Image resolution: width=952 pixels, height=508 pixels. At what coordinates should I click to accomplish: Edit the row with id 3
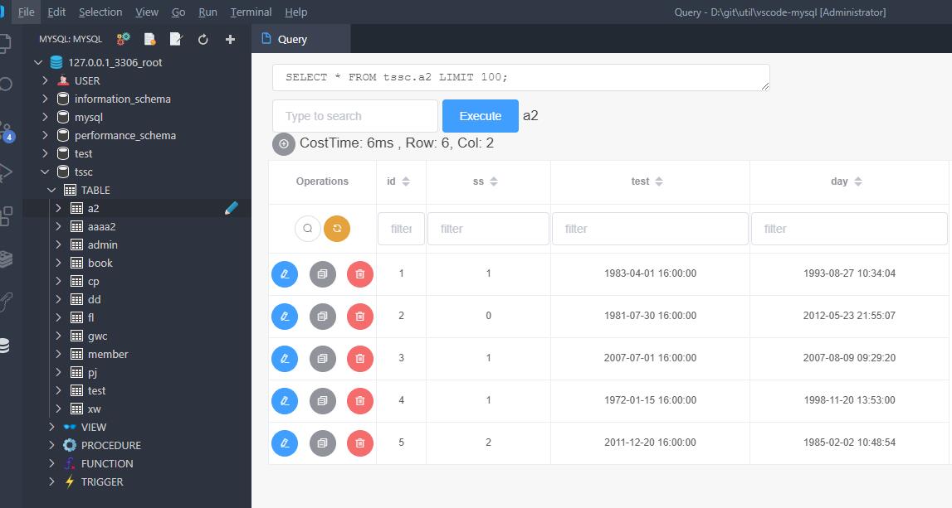tap(285, 358)
